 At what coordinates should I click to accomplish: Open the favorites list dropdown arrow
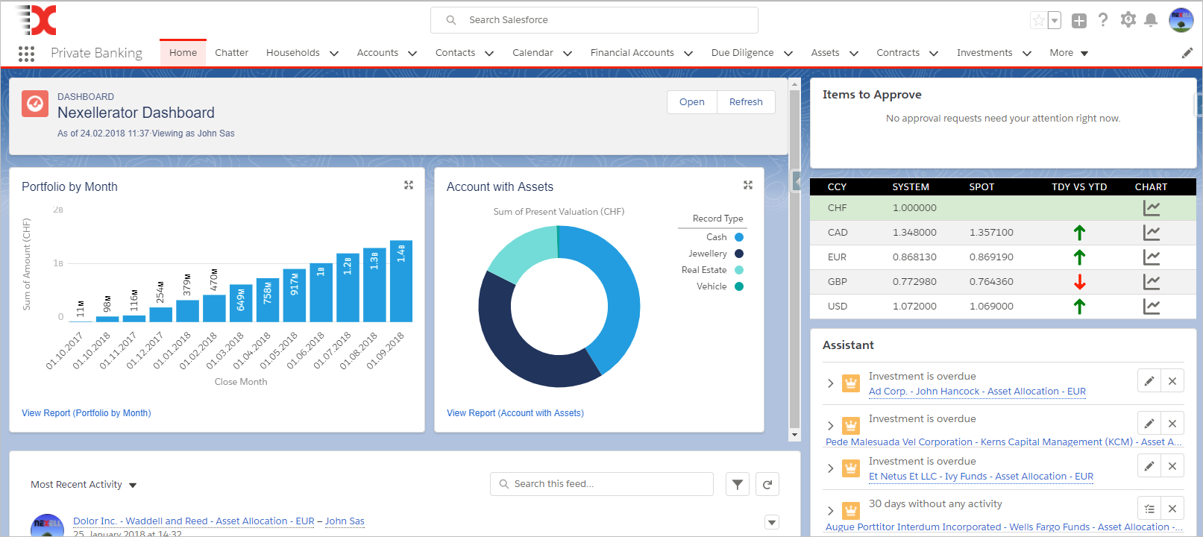pos(1055,21)
